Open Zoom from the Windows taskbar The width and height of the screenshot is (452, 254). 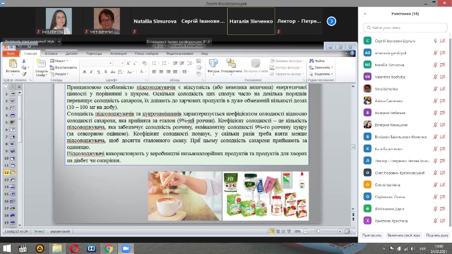click(125, 248)
